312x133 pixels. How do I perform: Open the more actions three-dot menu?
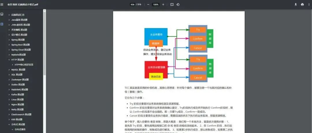tap(309, 4)
